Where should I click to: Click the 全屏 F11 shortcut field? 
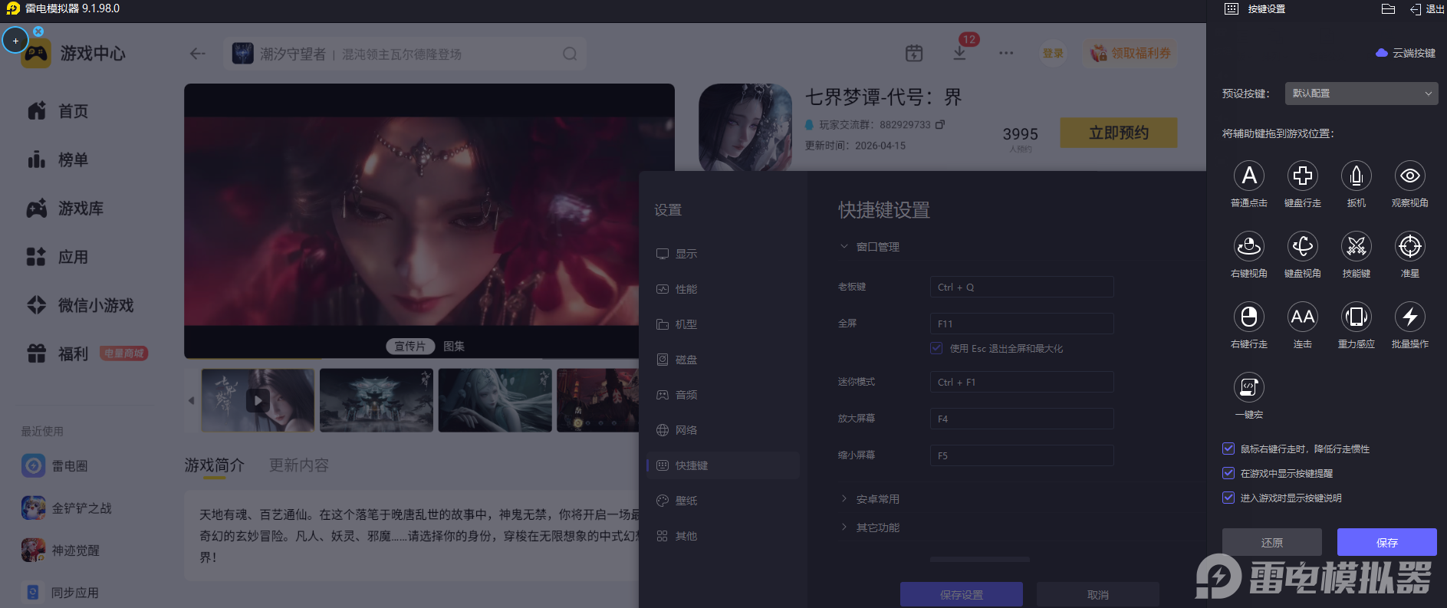coord(1021,324)
